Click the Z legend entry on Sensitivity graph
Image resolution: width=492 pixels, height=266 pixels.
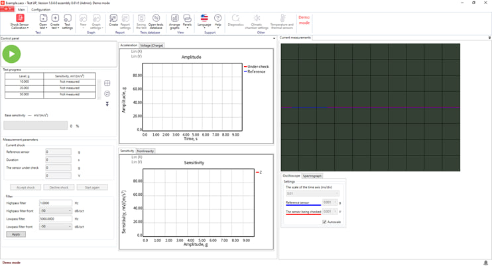(x=259, y=173)
